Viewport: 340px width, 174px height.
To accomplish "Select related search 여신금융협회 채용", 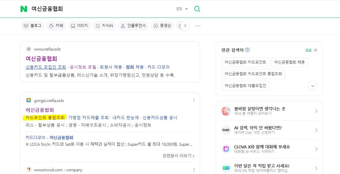I will pyautogui.click(x=289, y=62).
